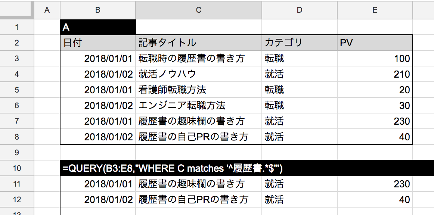Select row 1 header

pos(17,27)
